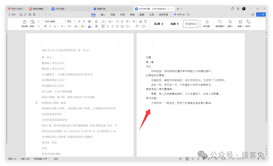Click the print preview icon
The width and height of the screenshot is (273, 166).
(34, 15)
